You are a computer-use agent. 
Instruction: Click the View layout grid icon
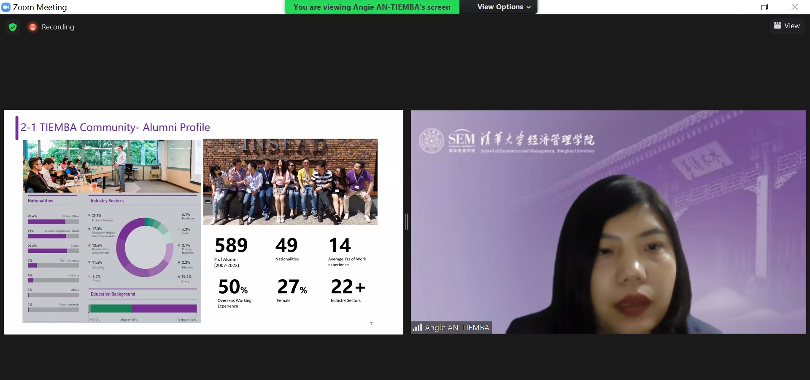pos(777,26)
